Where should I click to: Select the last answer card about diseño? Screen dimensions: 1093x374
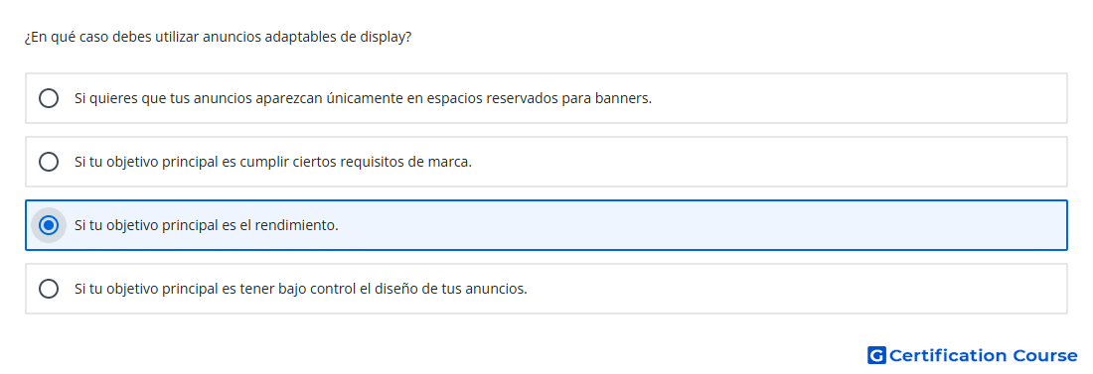[x=546, y=289]
